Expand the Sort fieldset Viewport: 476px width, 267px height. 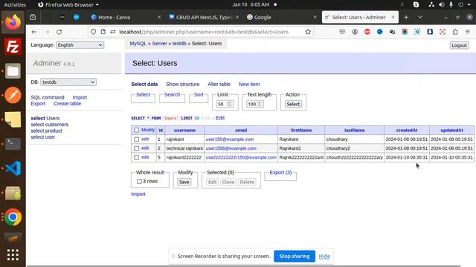(x=199, y=94)
